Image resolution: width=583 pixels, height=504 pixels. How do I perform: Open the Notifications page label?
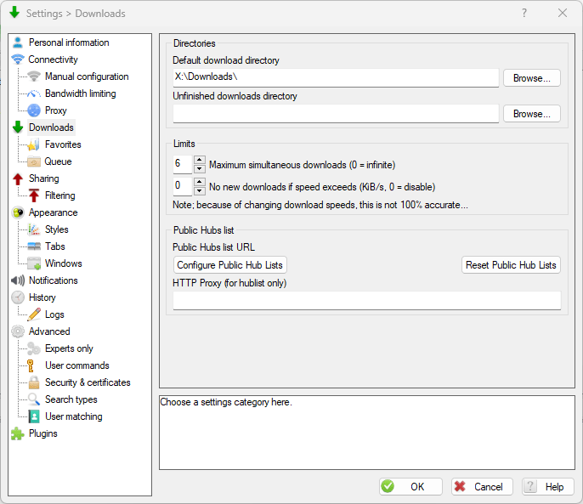click(x=54, y=280)
